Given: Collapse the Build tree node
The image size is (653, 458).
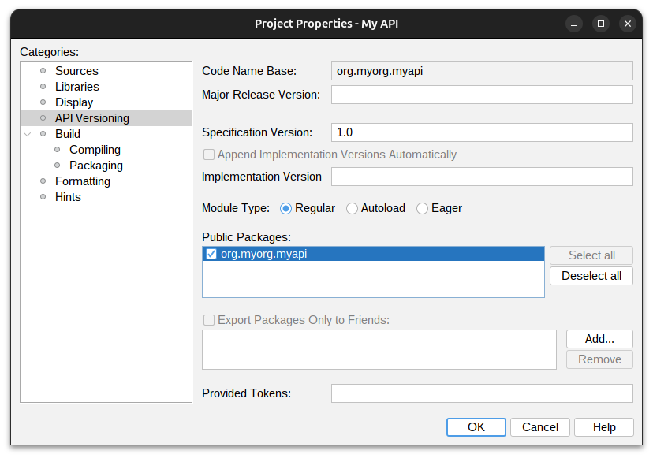Looking at the screenshot, I should [x=28, y=134].
